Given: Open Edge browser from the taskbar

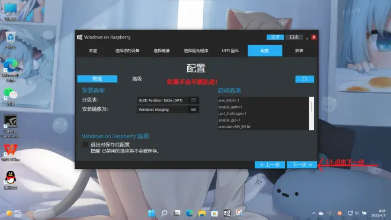Looking at the screenshot, I should [190, 213].
